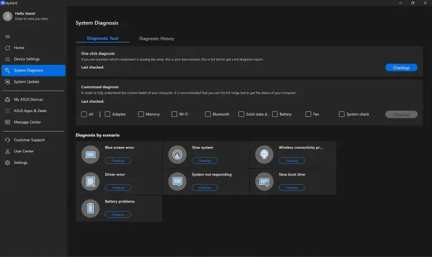Click the Settings gear icon
Viewport: 432px width, 257px height.
coord(7,163)
